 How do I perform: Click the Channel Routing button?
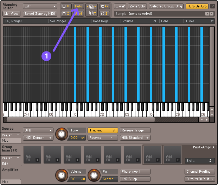click(200, 172)
